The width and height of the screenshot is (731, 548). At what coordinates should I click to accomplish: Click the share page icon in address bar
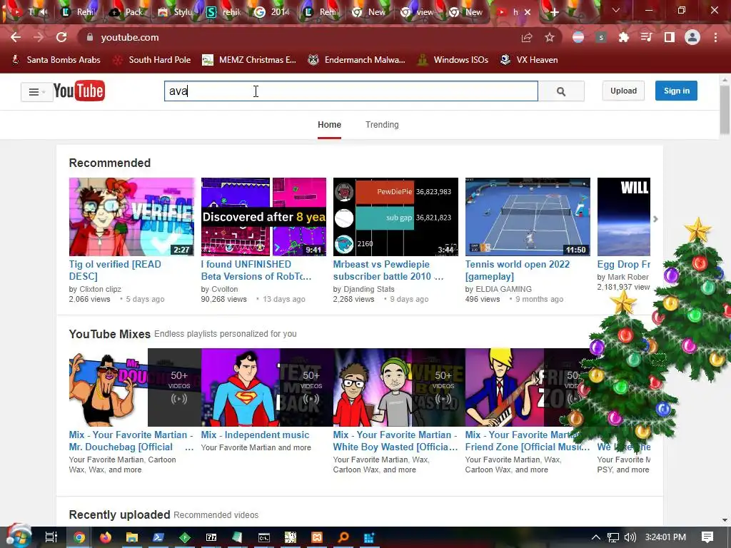[527, 37]
